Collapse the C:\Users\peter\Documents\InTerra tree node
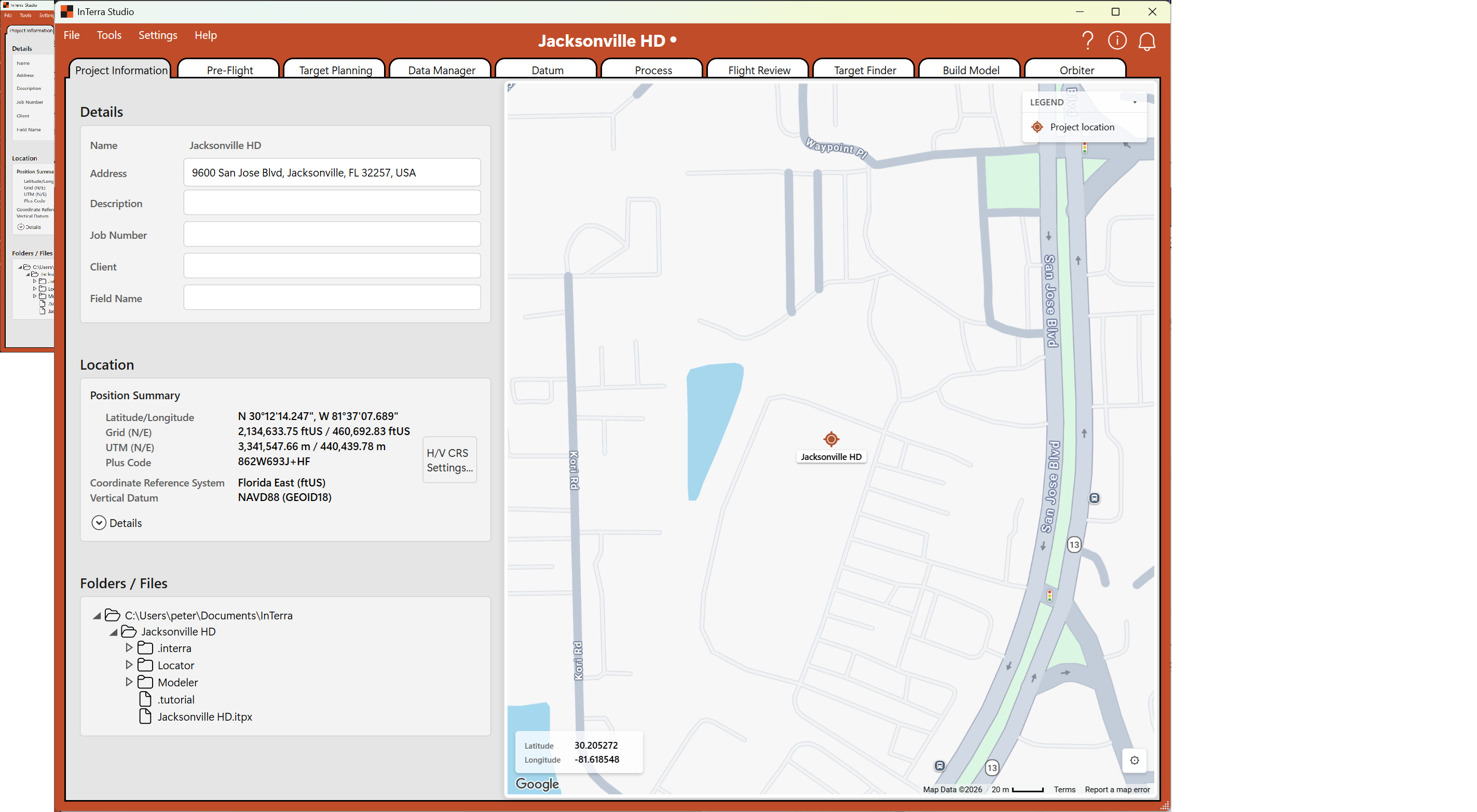 [97, 616]
